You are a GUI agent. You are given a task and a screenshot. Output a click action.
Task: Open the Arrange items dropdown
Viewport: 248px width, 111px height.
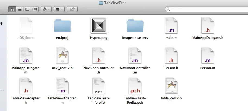59,9
